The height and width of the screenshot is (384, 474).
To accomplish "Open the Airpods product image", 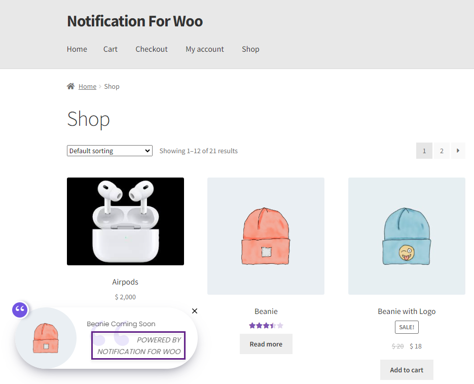I will 125,222.
